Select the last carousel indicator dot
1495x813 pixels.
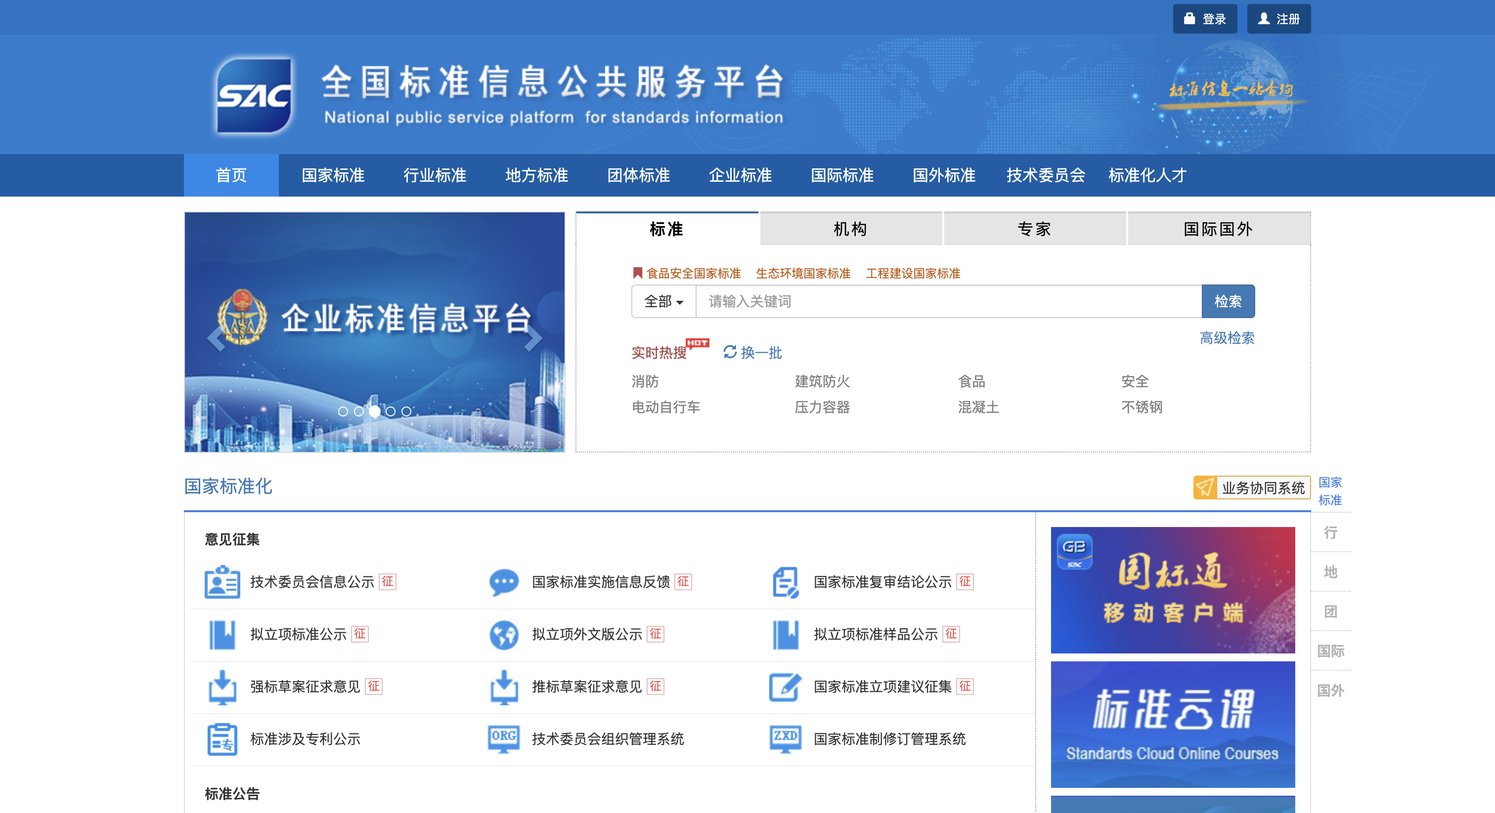(406, 411)
